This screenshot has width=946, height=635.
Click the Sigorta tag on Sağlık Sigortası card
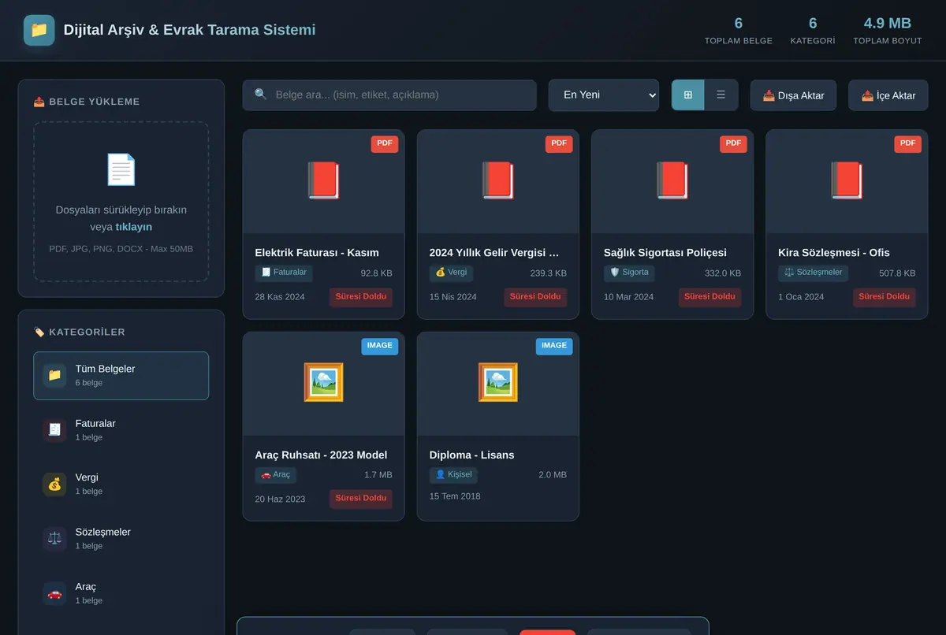[x=629, y=273]
